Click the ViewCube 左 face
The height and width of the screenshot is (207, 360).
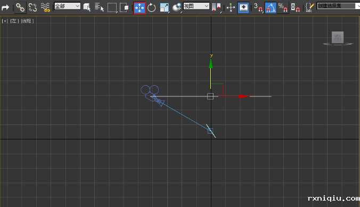click(338, 37)
